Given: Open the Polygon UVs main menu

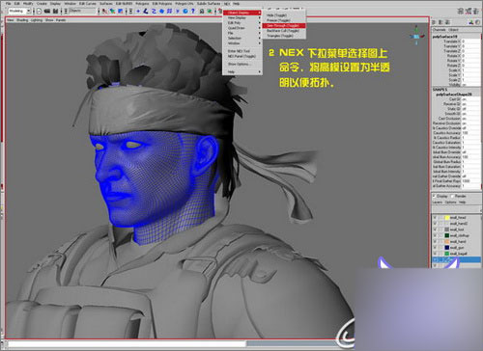Looking at the screenshot, I should [185, 4].
